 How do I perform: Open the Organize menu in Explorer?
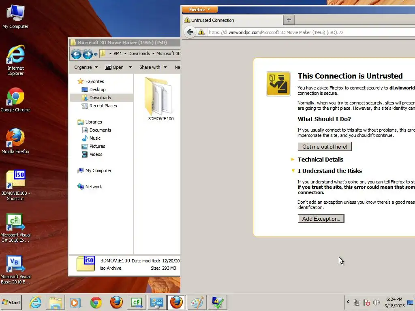point(86,67)
